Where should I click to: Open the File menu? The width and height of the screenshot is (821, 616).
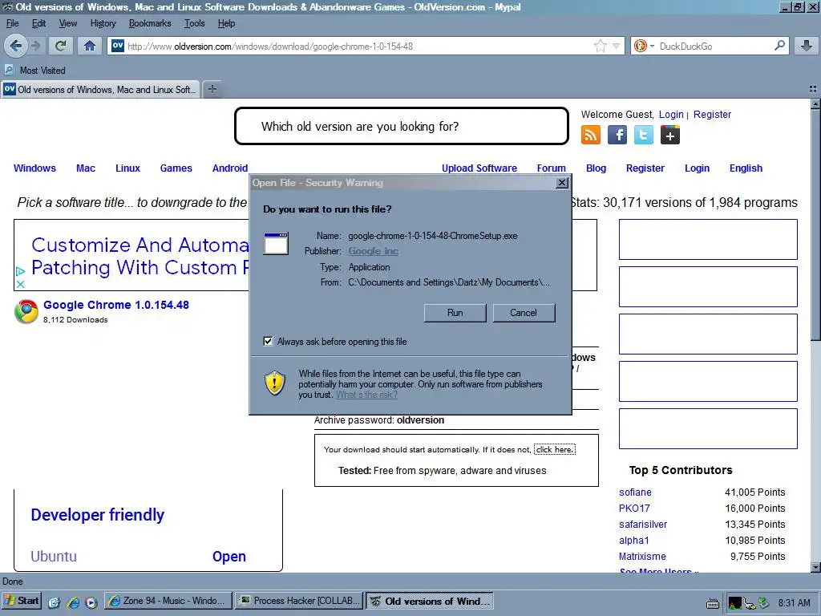pyautogui.click(x=12, y=23)
